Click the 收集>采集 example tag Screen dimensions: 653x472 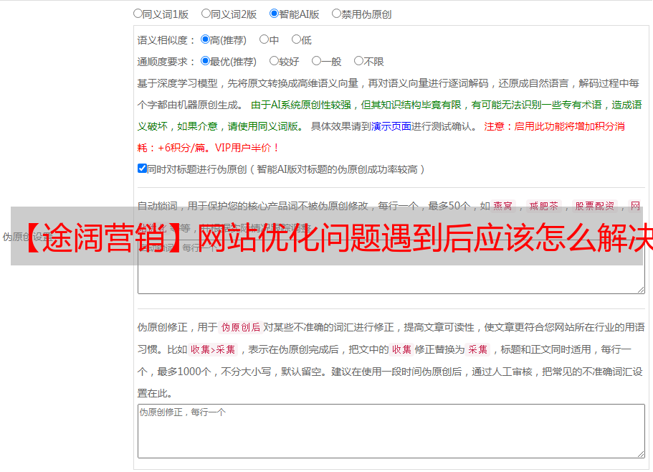(x=213, y=349)
